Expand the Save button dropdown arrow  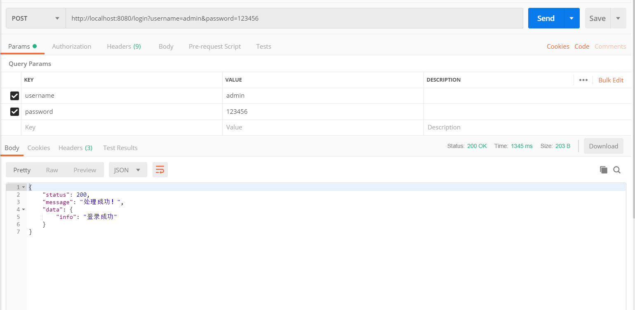(618, 18)
